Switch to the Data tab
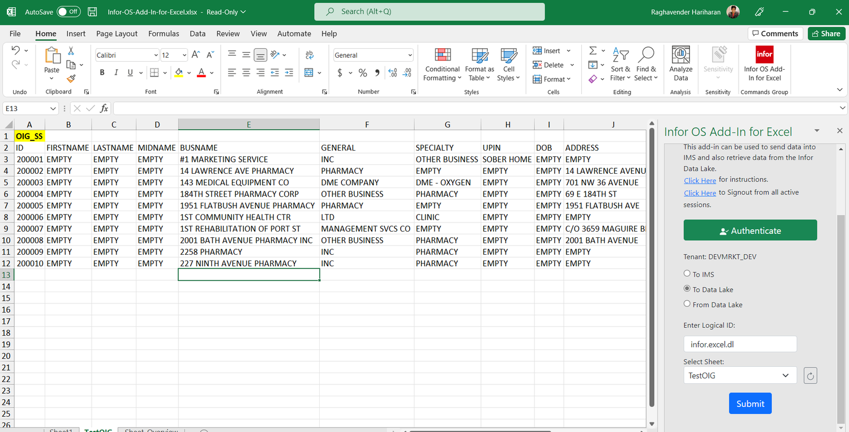This screenshot has height=432, width=849. 198,33
